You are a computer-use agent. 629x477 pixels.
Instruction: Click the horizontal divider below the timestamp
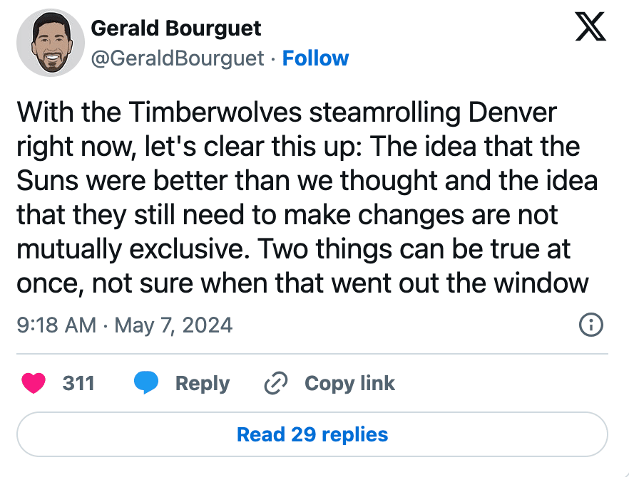312,354
